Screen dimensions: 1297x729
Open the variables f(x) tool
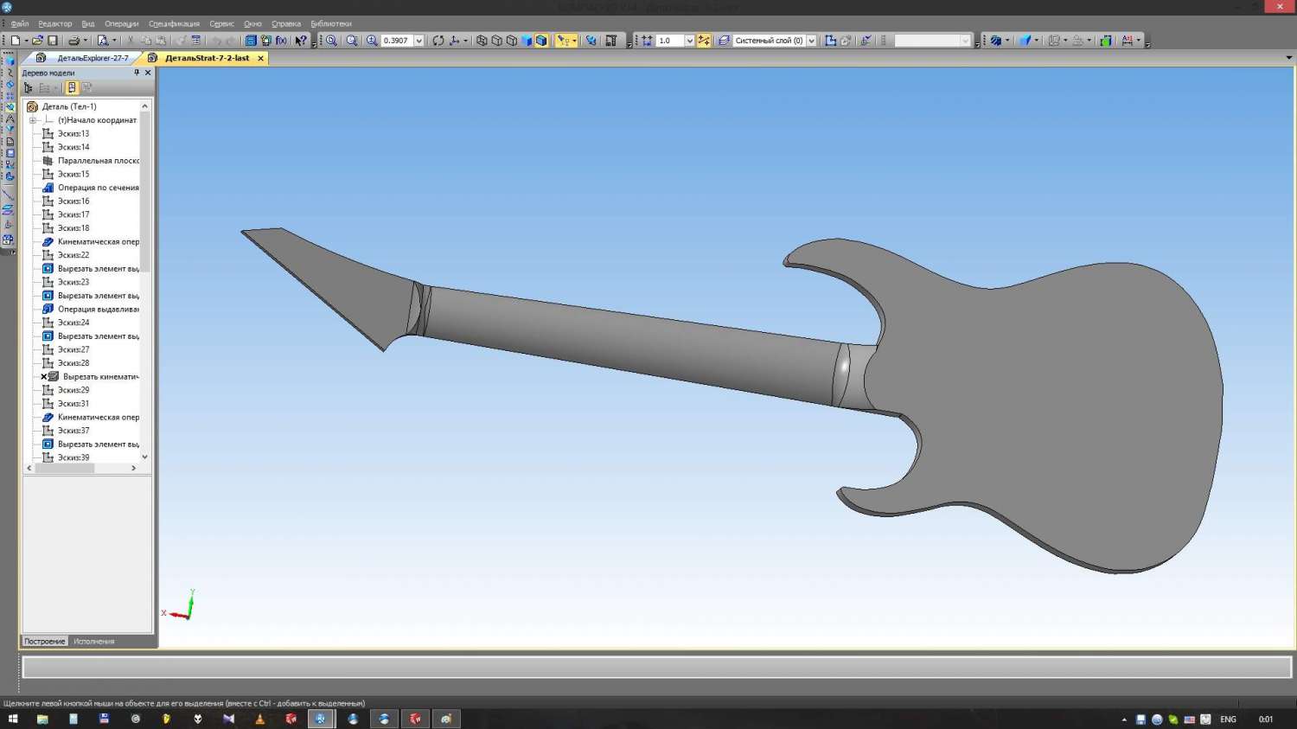pos(281,41)
